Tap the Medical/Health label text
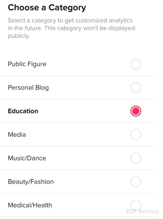The image size is (163, 219). [x=30, y=205]
